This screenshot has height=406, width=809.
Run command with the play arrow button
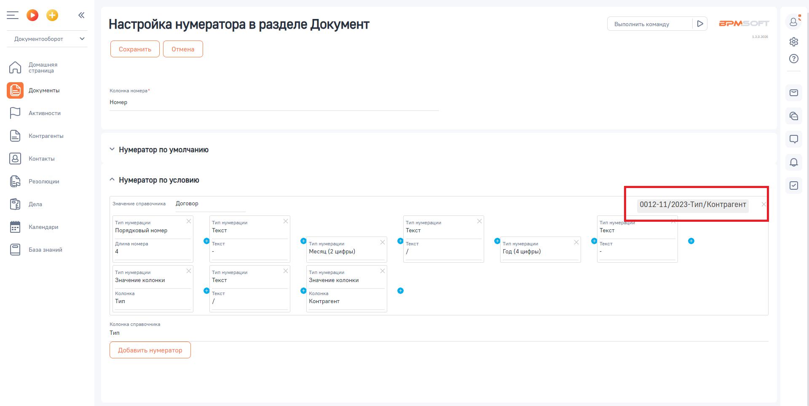click(700, 24)
